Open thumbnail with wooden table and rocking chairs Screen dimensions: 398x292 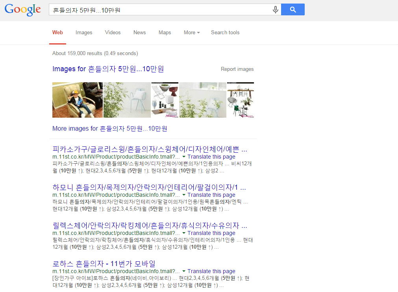[241, 100]
